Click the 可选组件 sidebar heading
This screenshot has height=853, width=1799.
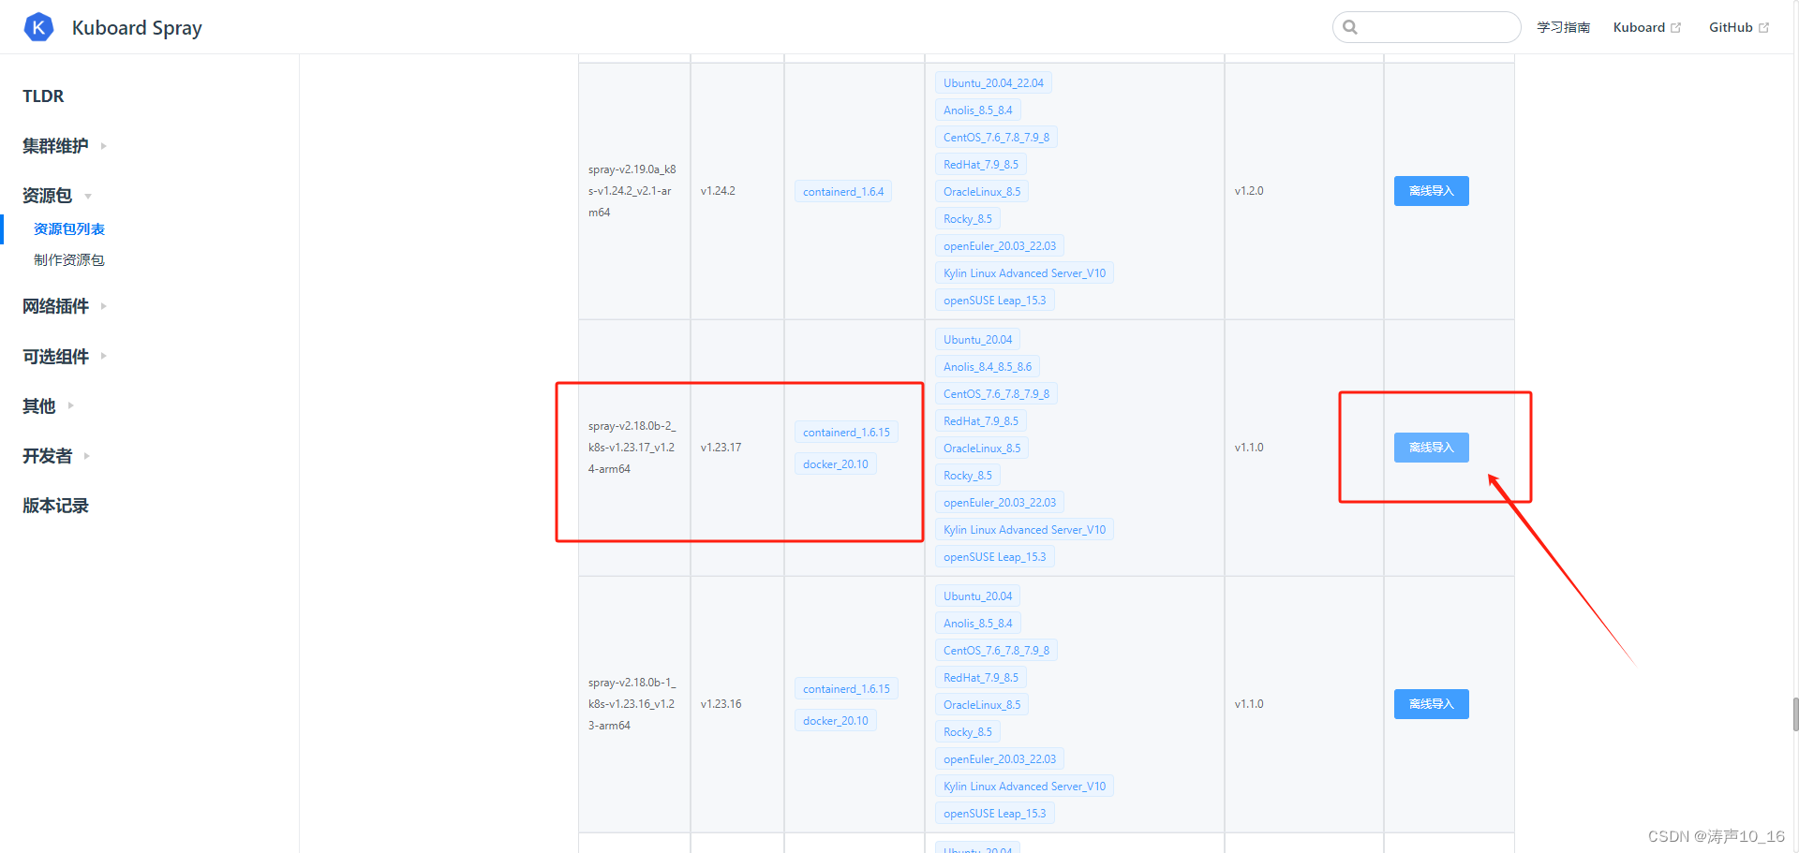(x=55, y=357)
